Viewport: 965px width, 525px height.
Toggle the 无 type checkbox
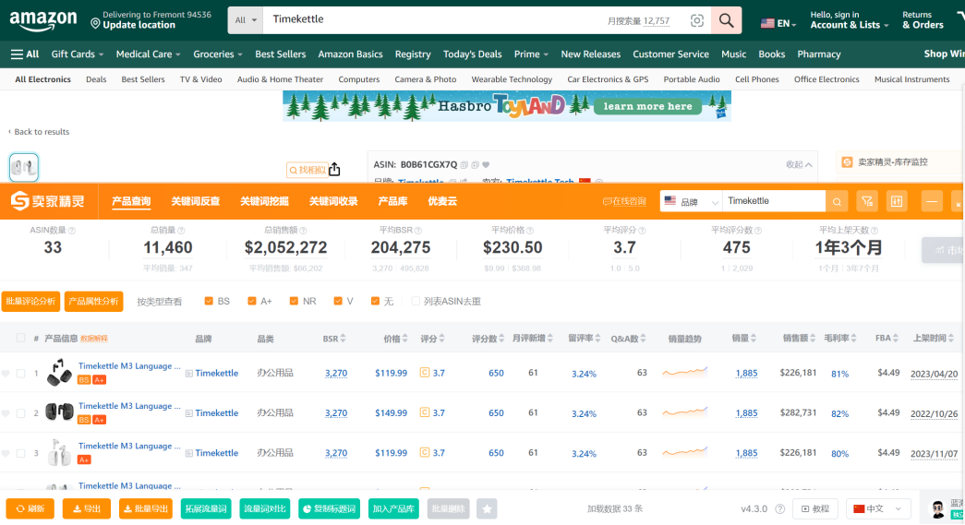pyautogui.click(x=376, y=301)
